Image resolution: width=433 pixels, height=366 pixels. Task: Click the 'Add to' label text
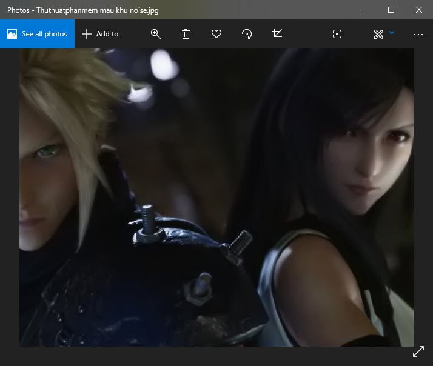pyautogui.click(x=107, y=34)
